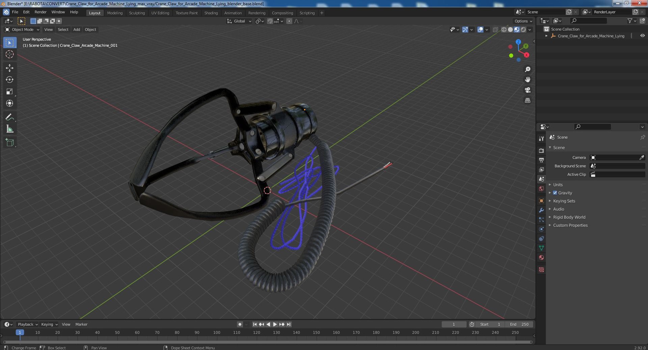
Task: Open the Options dropdown
Action: click(523, 21)
